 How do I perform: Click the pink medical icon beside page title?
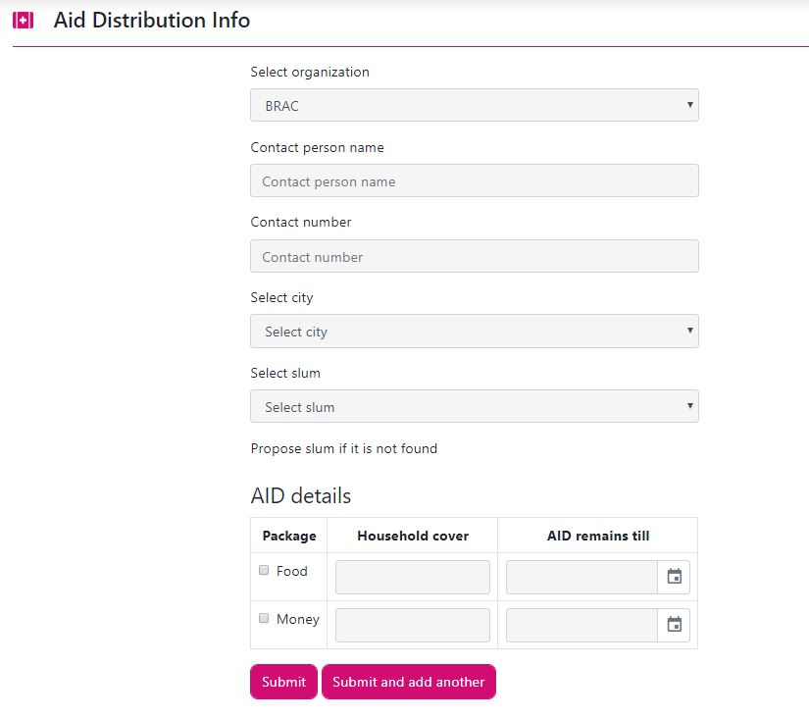point(23,21)
